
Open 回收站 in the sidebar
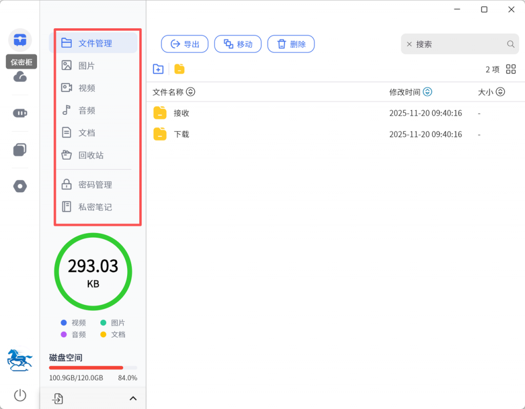[91, 155]
